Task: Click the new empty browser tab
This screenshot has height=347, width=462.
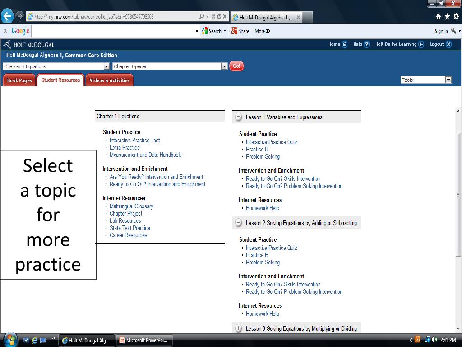Action: click(x=307, y=18)
